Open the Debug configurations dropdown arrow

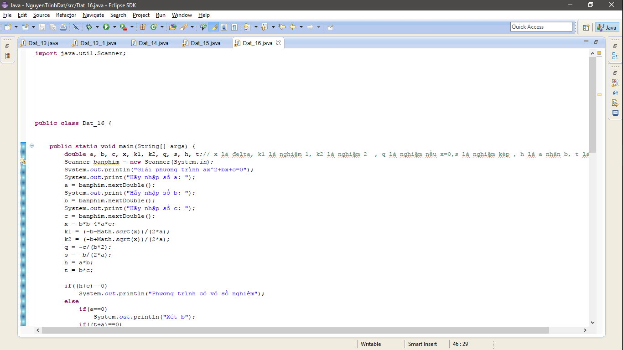click(97, 27)
